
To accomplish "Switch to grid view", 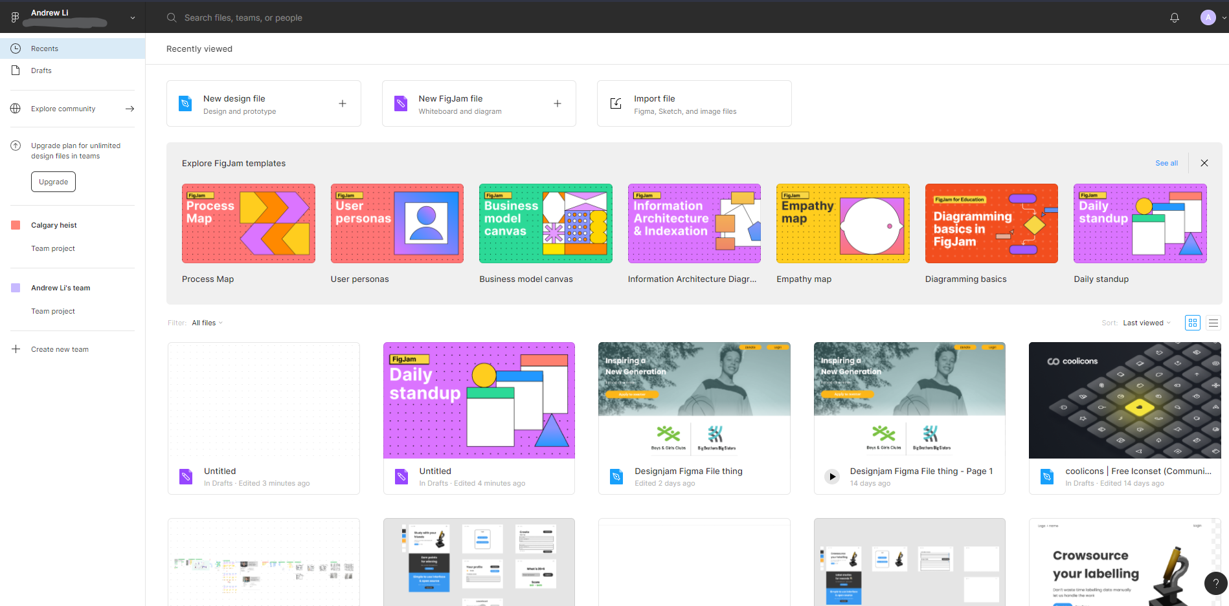I will [1193, 323].
